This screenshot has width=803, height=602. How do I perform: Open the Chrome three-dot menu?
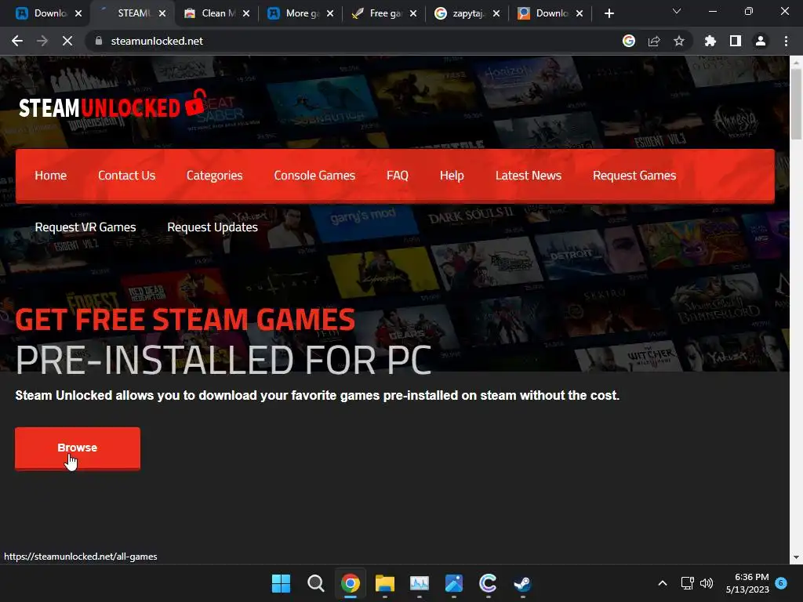coord(786,41)
